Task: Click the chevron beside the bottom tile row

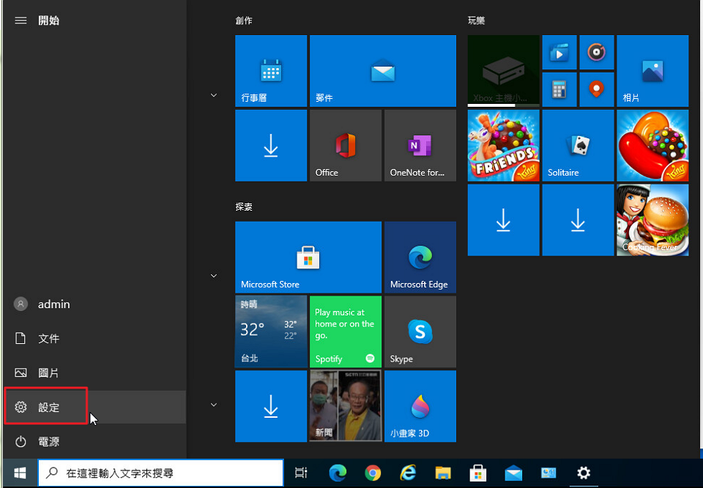Action: coord(214,405)
